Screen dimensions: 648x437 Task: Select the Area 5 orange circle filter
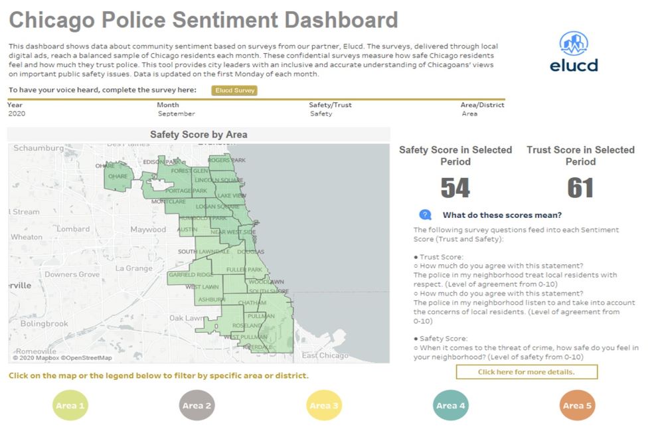[577, 405]
